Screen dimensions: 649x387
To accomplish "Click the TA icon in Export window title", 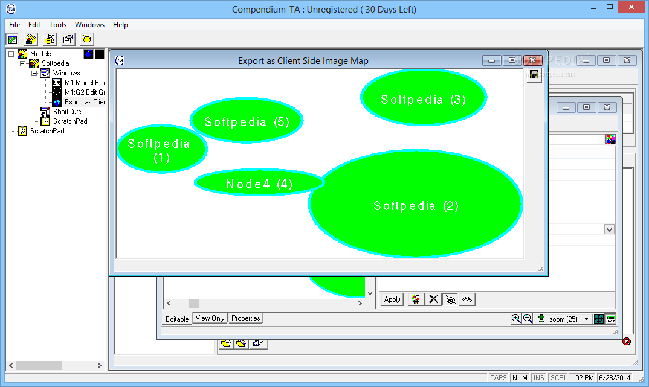I will (120, 61).
